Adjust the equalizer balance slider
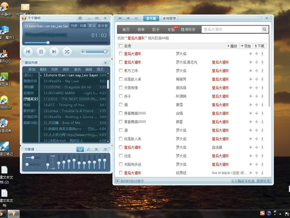 point(33,158)
